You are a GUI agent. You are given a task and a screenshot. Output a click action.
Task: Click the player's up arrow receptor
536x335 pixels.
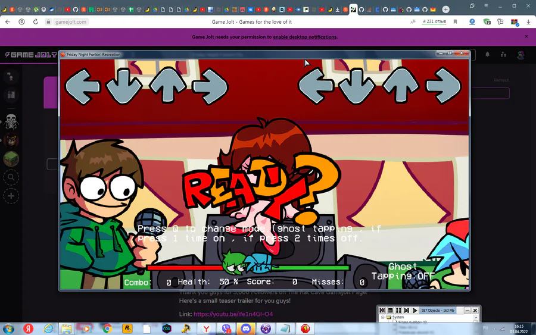[x=401, y=86]
